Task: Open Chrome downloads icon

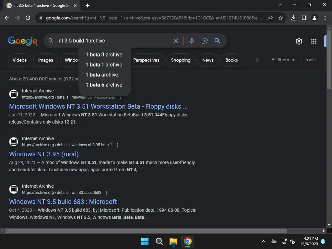Action: tap(294, 18)
